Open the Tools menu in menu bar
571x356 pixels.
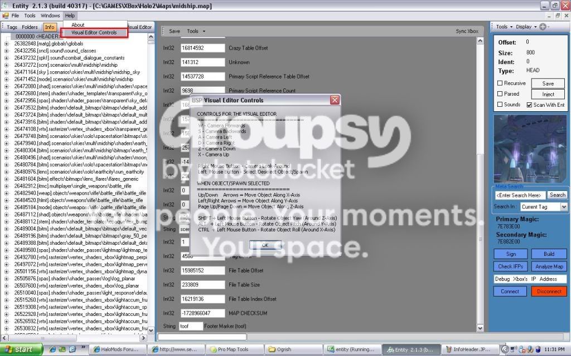30,16
